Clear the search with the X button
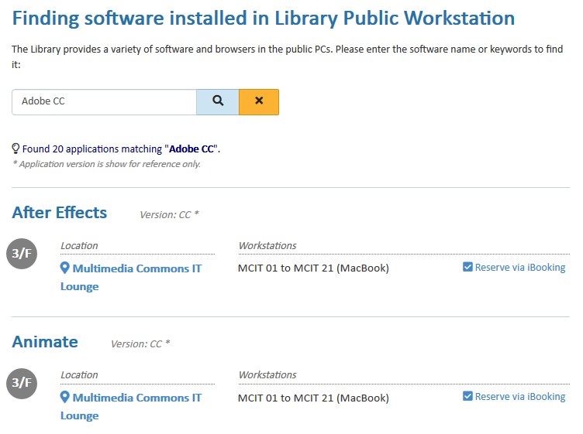This screenshot has width=583, height=434. pos(259,102)
